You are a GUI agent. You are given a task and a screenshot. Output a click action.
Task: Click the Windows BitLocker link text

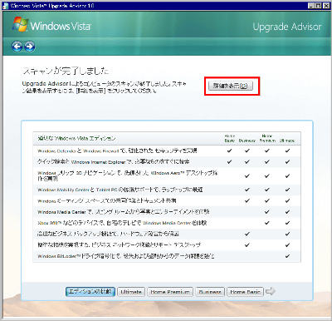[59, 256]
